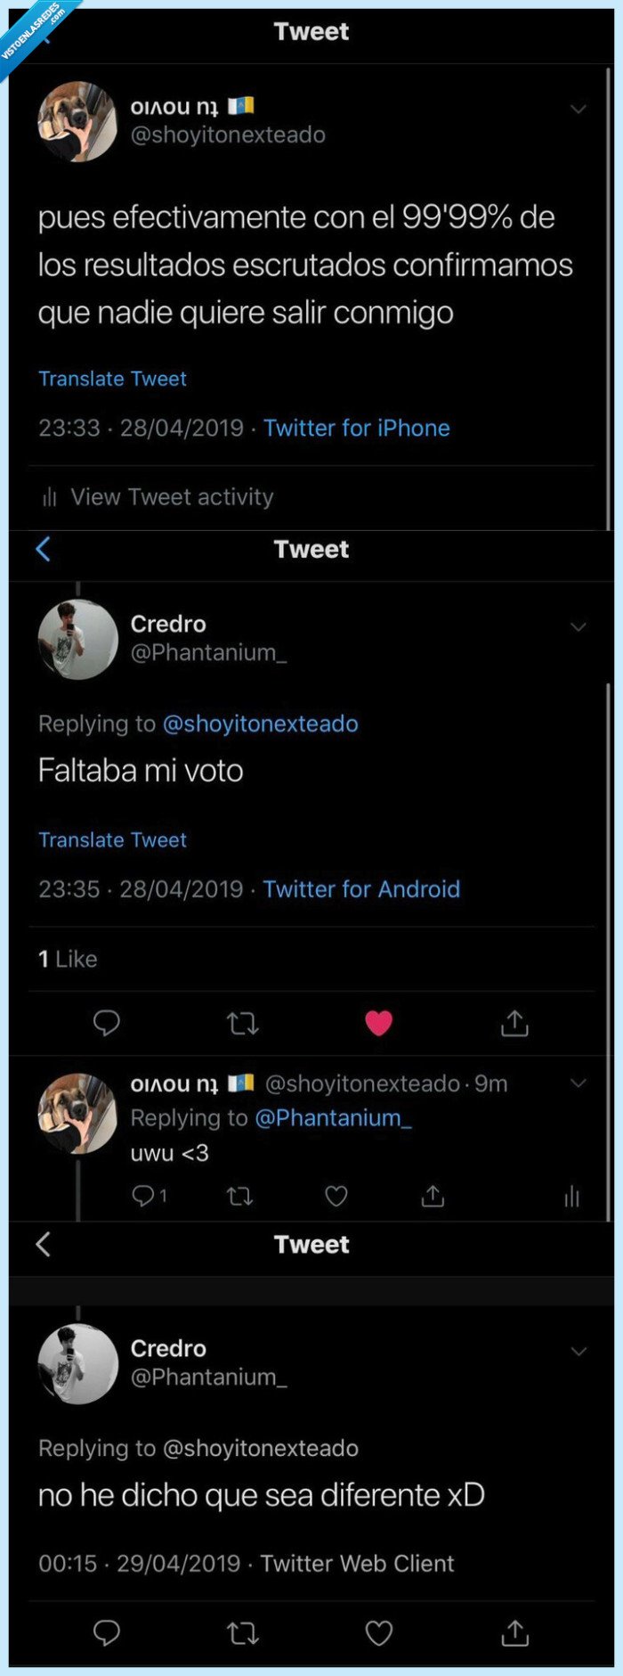
Task: Open the Twitter for iPhone source link
Action: pyautogui.click(x=356, y=428)
